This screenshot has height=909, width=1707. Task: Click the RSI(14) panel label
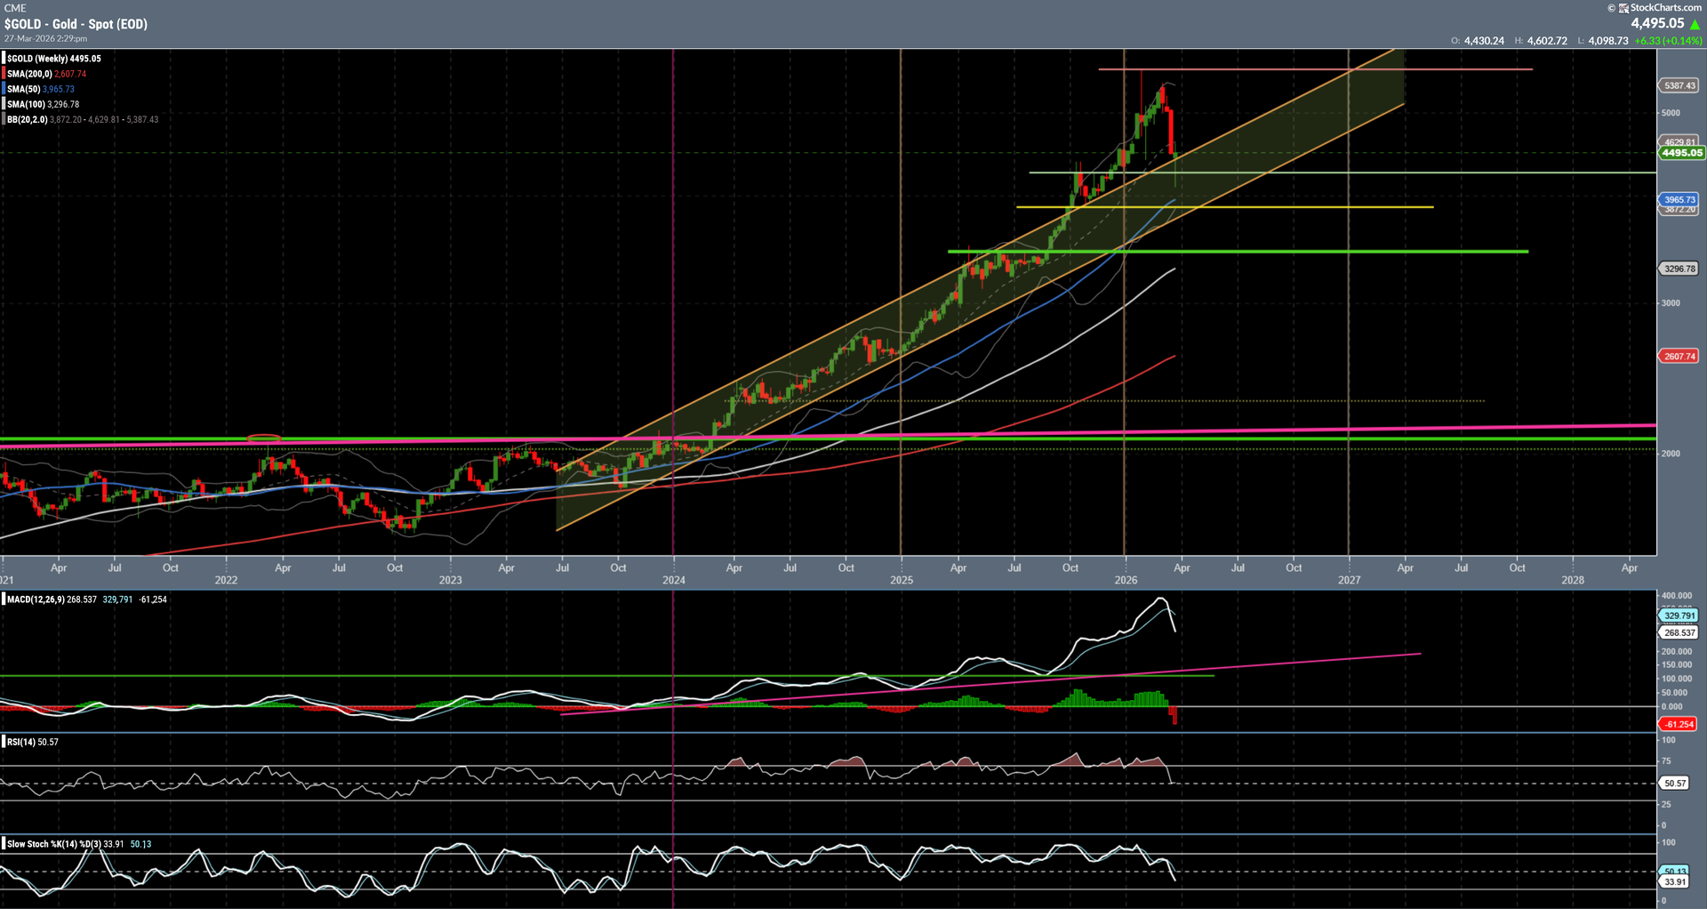coord(21,742)
